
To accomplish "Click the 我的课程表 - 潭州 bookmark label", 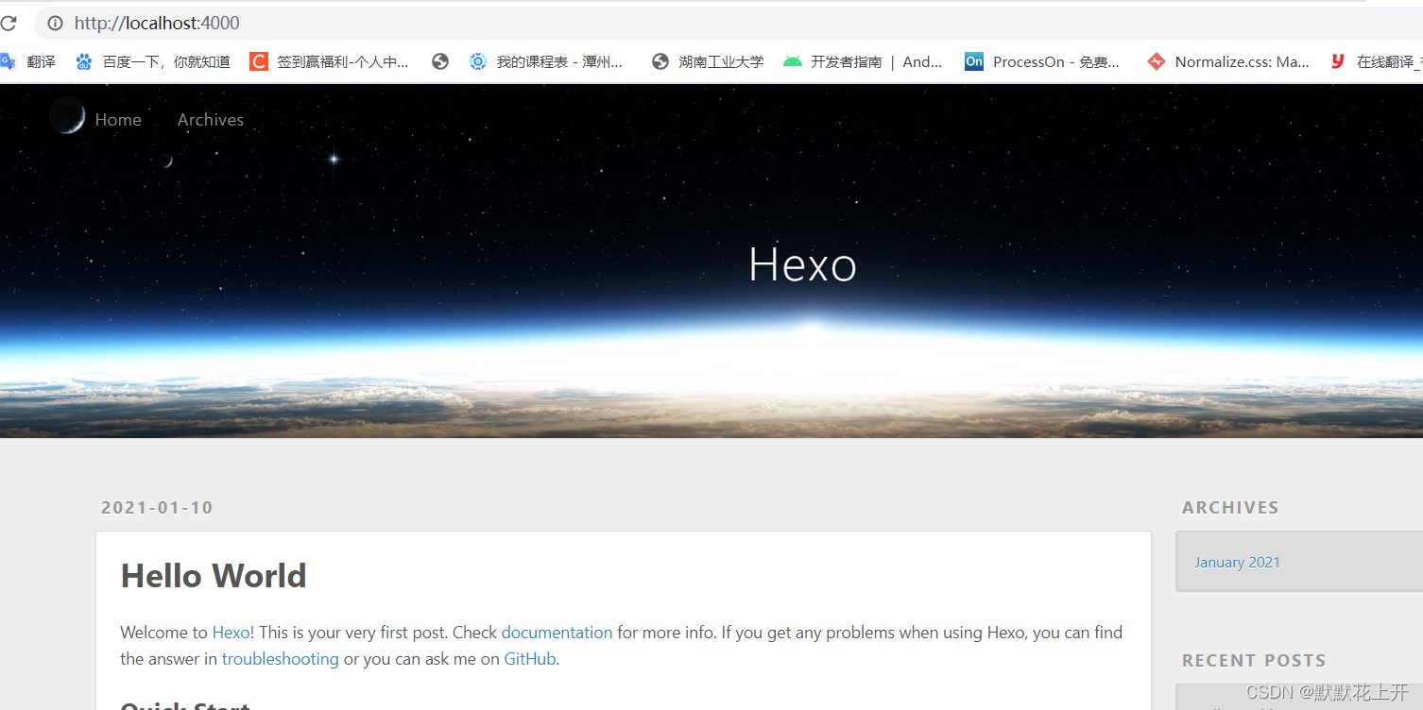I will click(560, 61).
